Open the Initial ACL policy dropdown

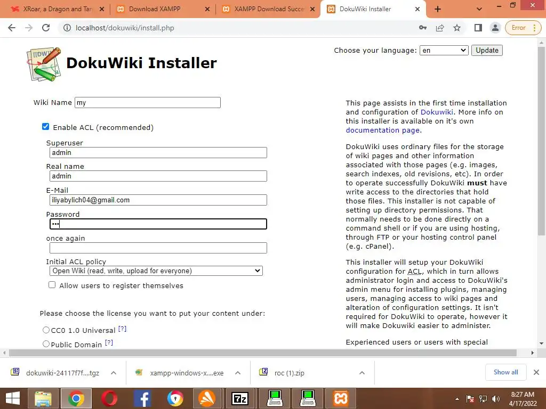tap(156, 271)
